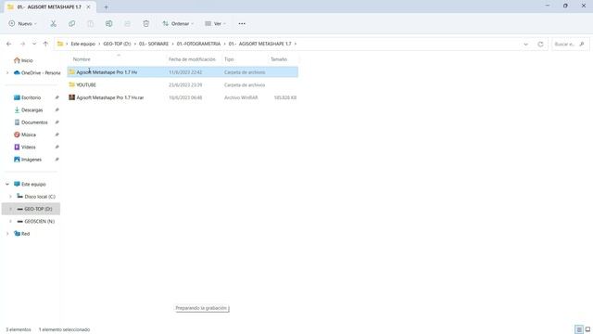Refresh the folder view
593x334 pixels.
coord(540,44)
